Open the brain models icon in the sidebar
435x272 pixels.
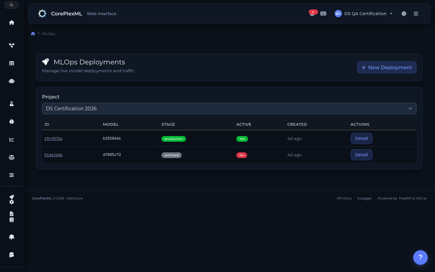coord(11,121)
